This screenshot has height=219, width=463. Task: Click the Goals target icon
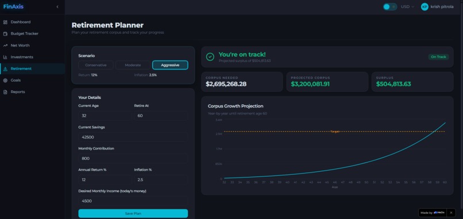pyautogui.click(x=5, y=80)
